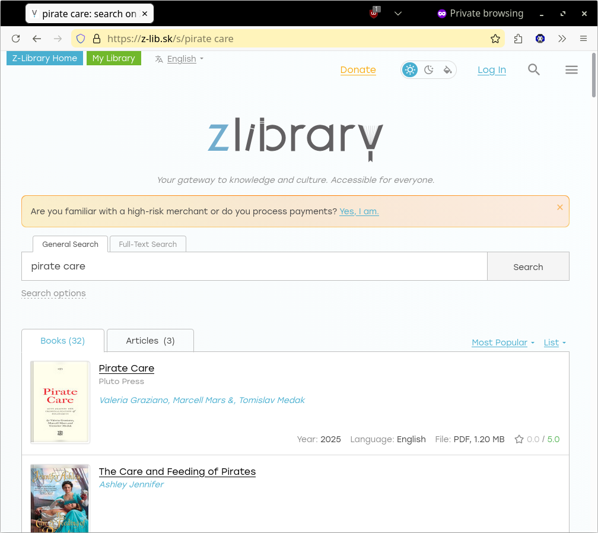The width and height of the screenshot is (598, 533).
Task: Click the star rating icon for Pirate Care
Action: pyautogui.click(x=519, y=439)
